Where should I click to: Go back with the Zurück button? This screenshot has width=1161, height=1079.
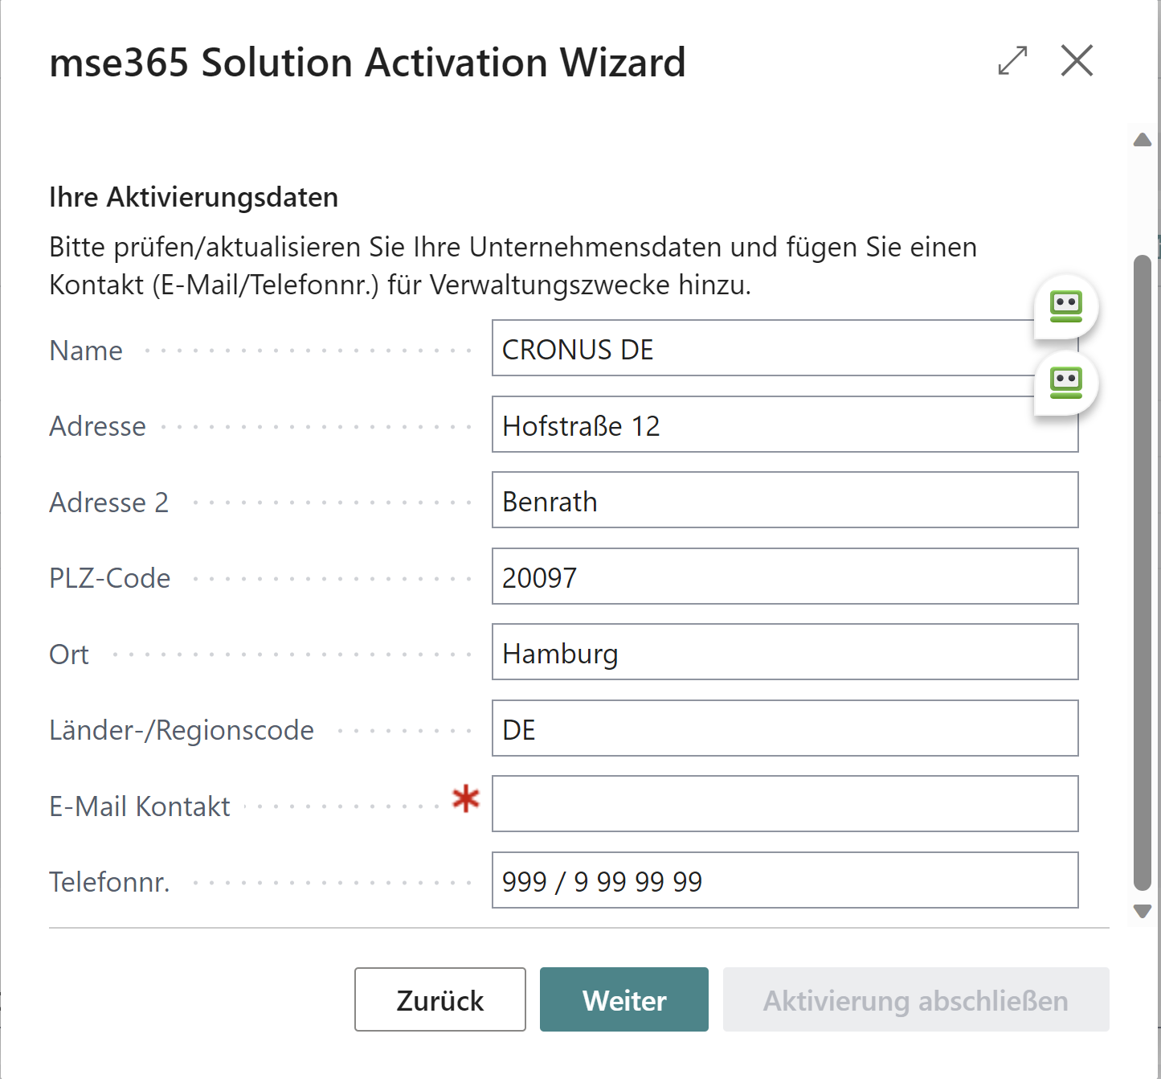pos(439,999)
